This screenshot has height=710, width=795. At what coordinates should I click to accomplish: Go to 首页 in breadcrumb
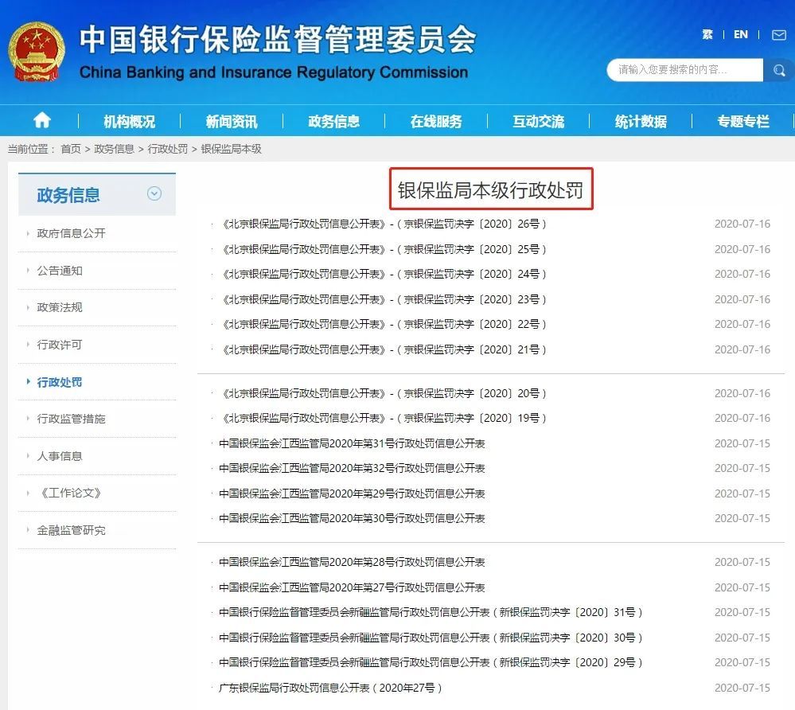tap(71, 149)
